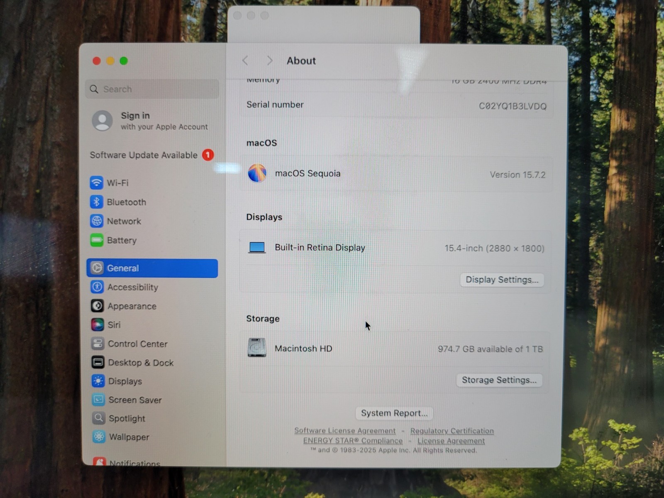This screenshot has width=664, height=498.
Task: Click 974.7 GB available of 1 TB
Action: [490, 349]
